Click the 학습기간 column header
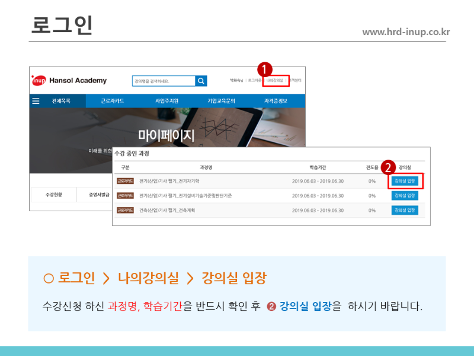Viewport: 474px width, 356px height. (x=318, y=167)
